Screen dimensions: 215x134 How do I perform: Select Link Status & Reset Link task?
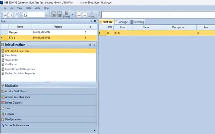coord(49,51)
